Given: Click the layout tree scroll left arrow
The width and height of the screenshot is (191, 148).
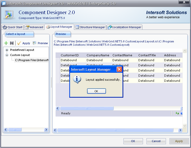Looking at the screenshot, I should tap(6, 129).
